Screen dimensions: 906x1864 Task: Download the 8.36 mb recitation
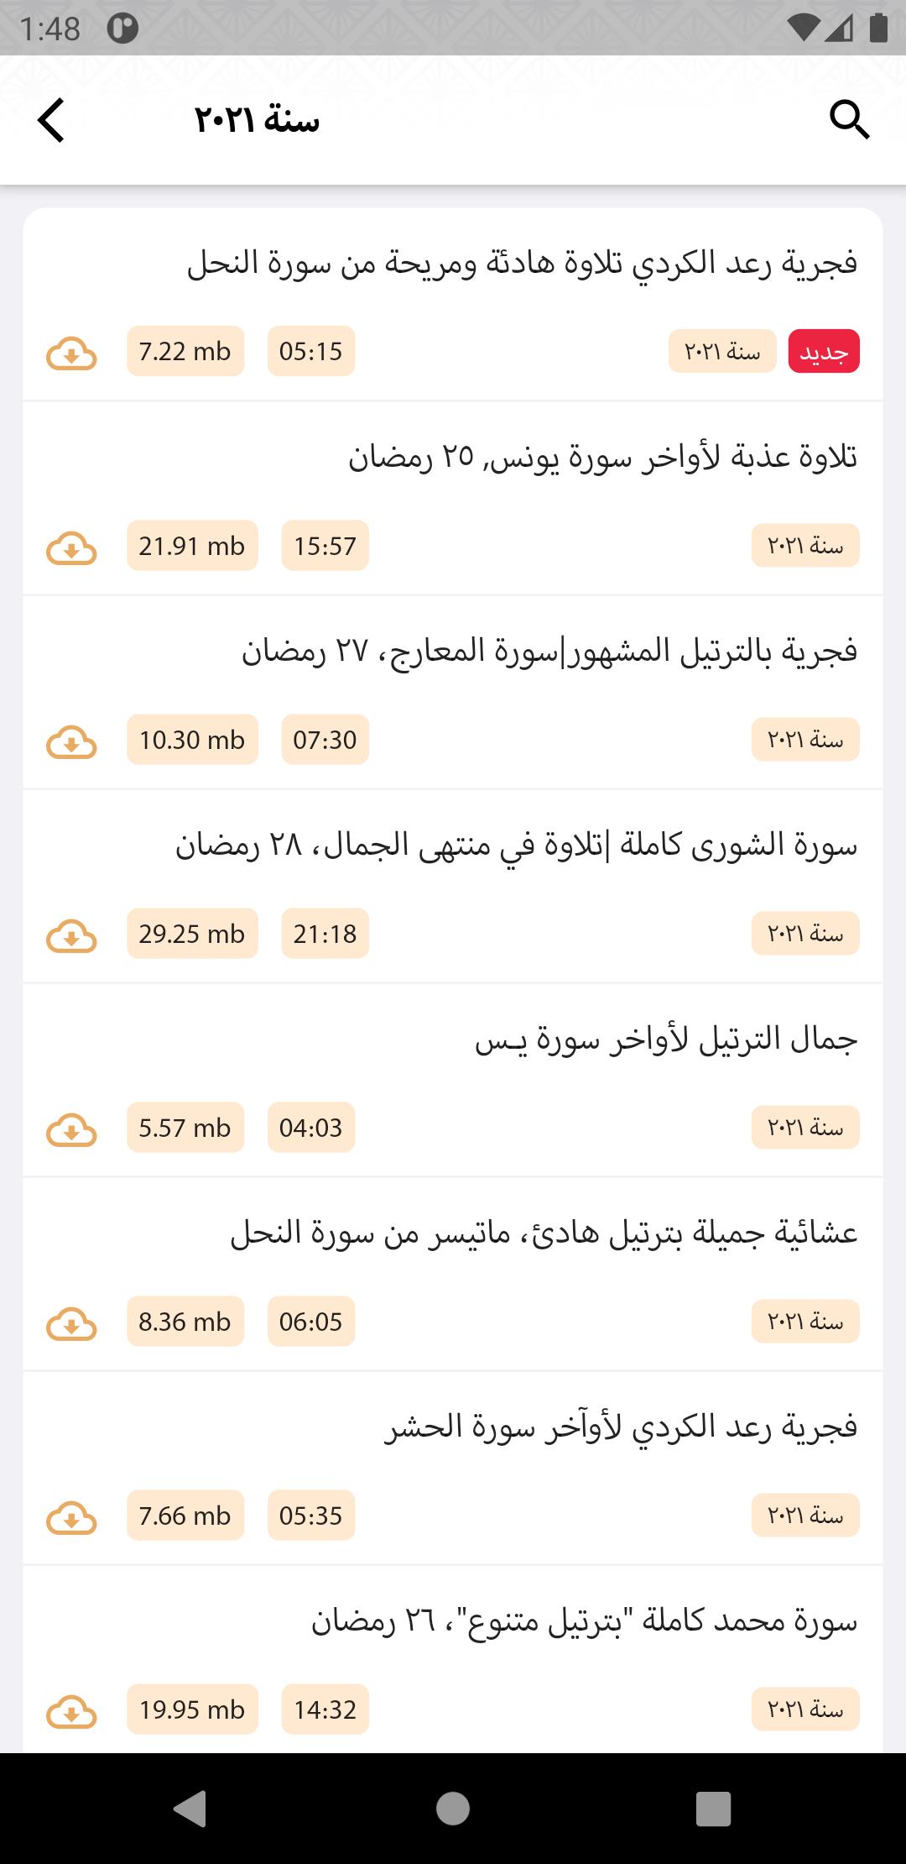71,1323
